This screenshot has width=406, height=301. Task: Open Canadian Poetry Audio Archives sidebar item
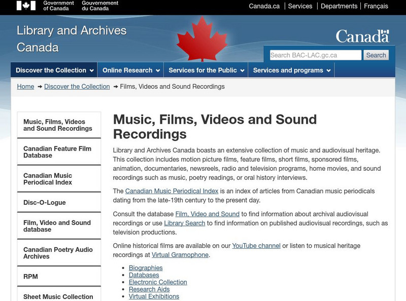click(x=59, y=253)
